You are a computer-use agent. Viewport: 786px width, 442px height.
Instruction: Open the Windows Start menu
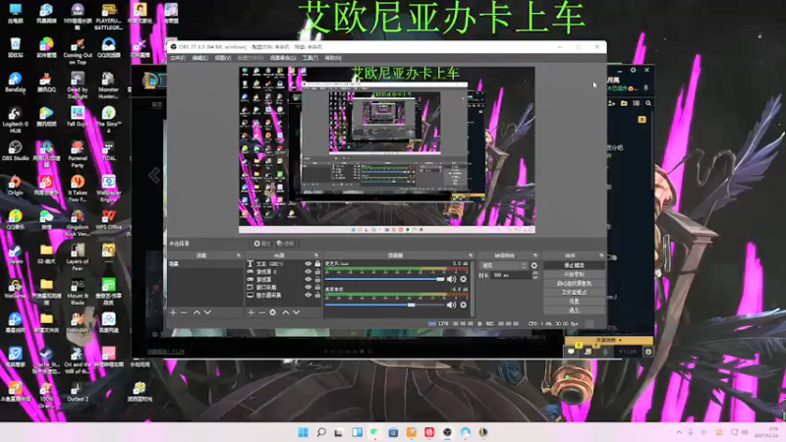(x=303, y=432)
